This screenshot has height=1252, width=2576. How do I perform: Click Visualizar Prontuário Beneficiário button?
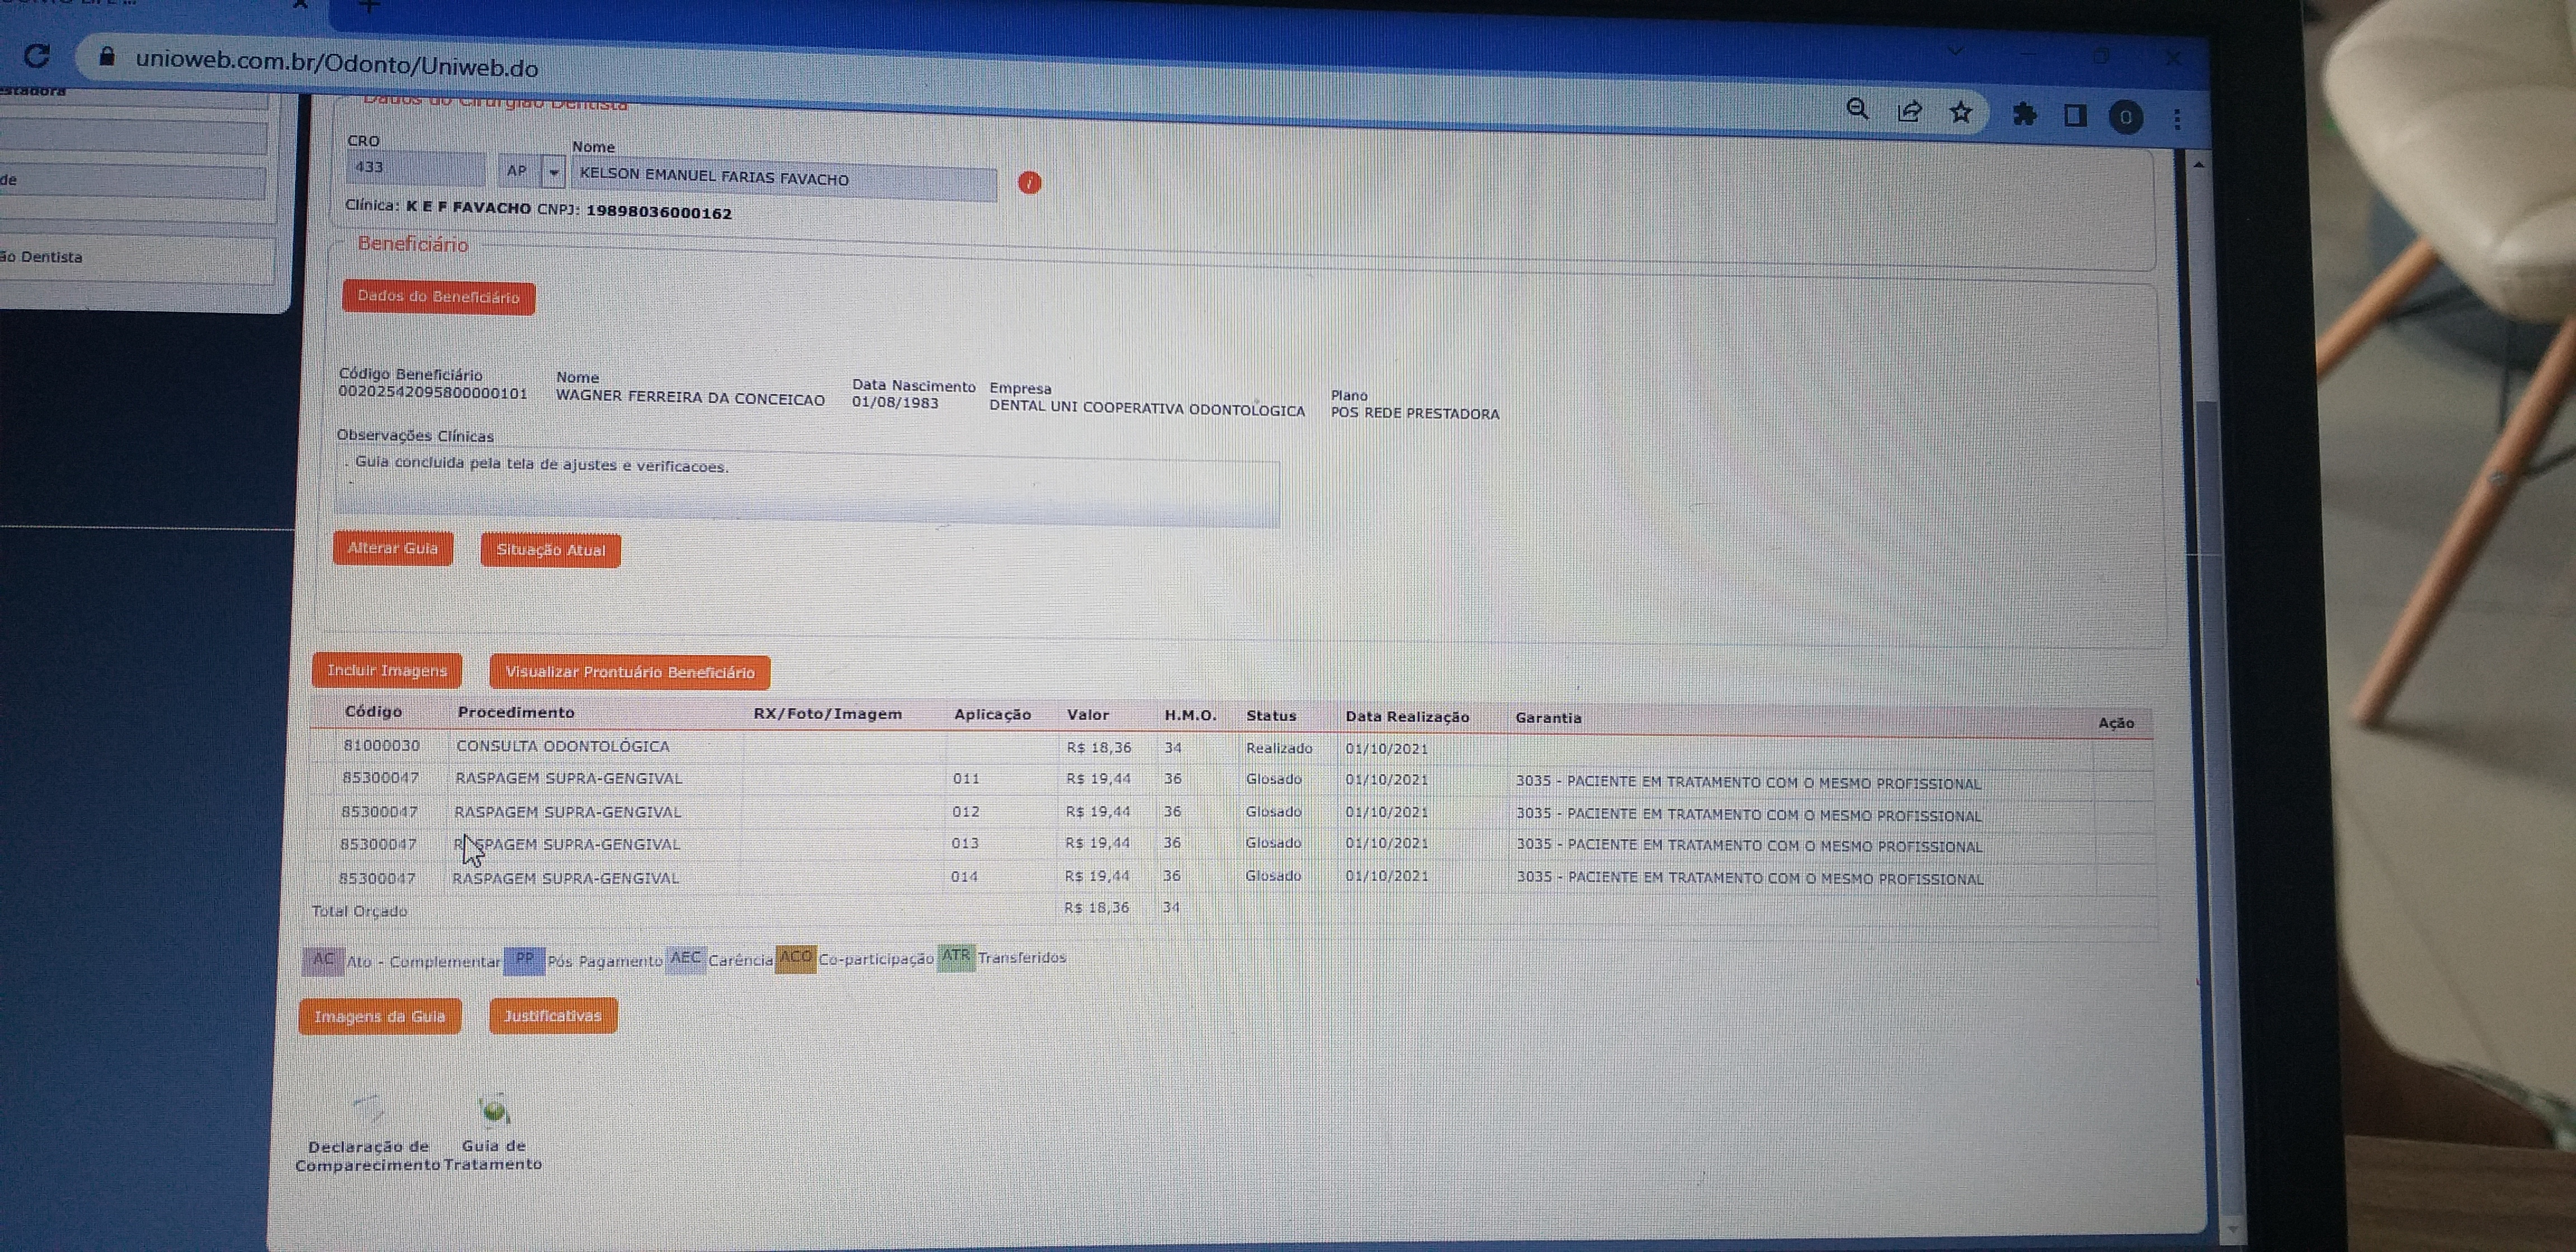[x=629, y=672]
